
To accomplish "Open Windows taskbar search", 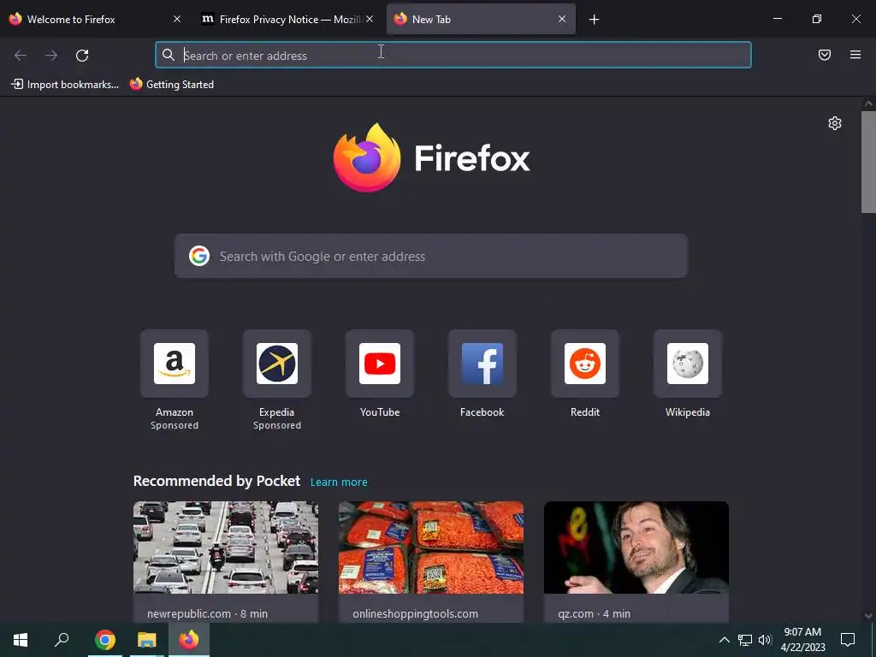I will coord(62,640).
